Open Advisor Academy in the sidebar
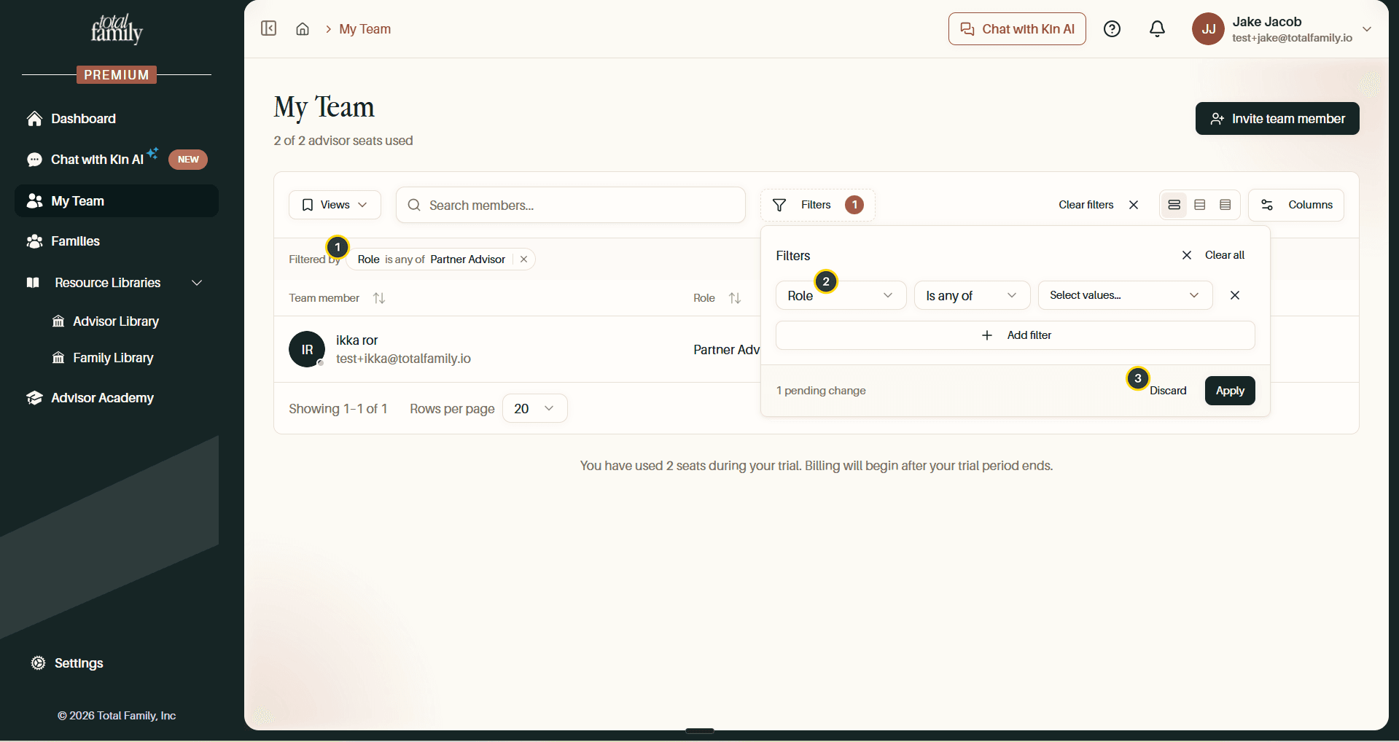Image resolution: width=1399 pixels, height=742 pixels. pos(117,398)
